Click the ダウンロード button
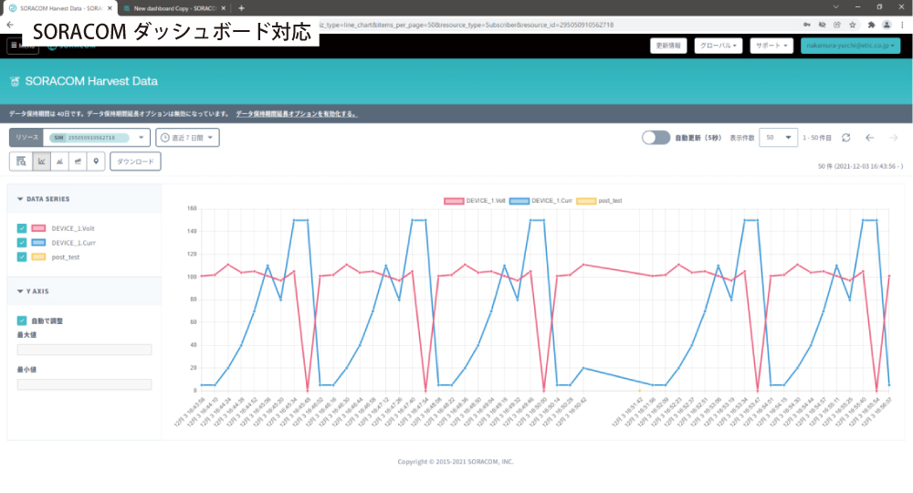Screen dimensions: 913x493 point(135,162)
